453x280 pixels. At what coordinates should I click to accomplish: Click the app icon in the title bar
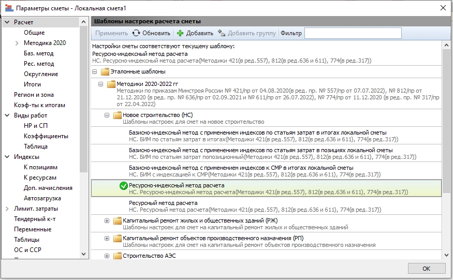8,8
